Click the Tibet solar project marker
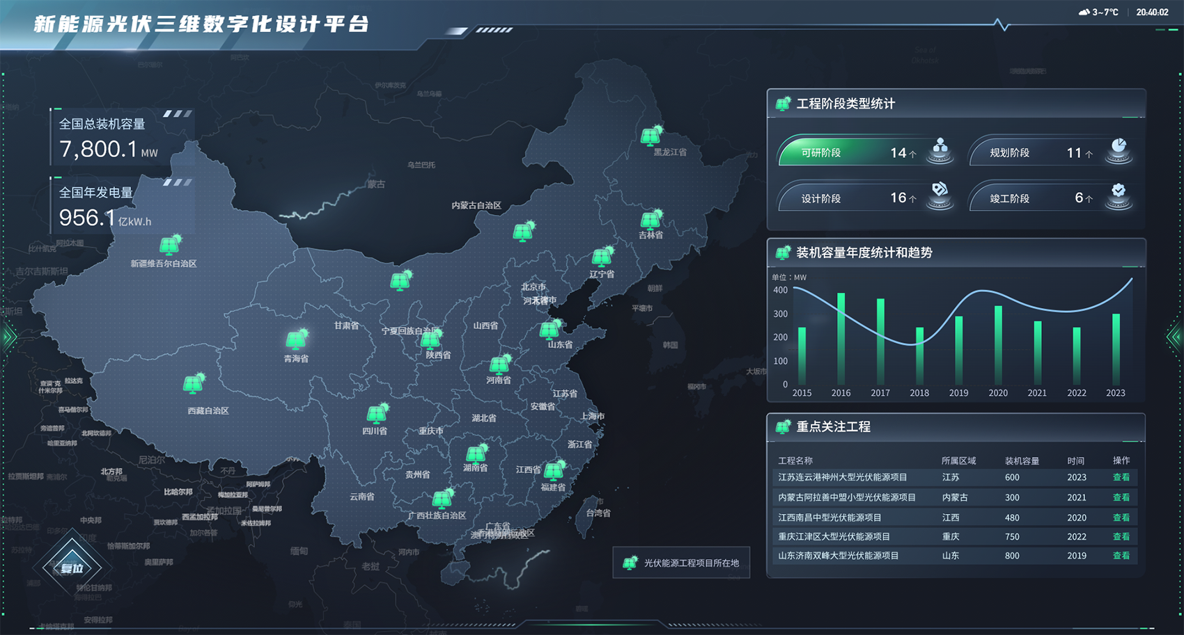 (x=194, y=383)
